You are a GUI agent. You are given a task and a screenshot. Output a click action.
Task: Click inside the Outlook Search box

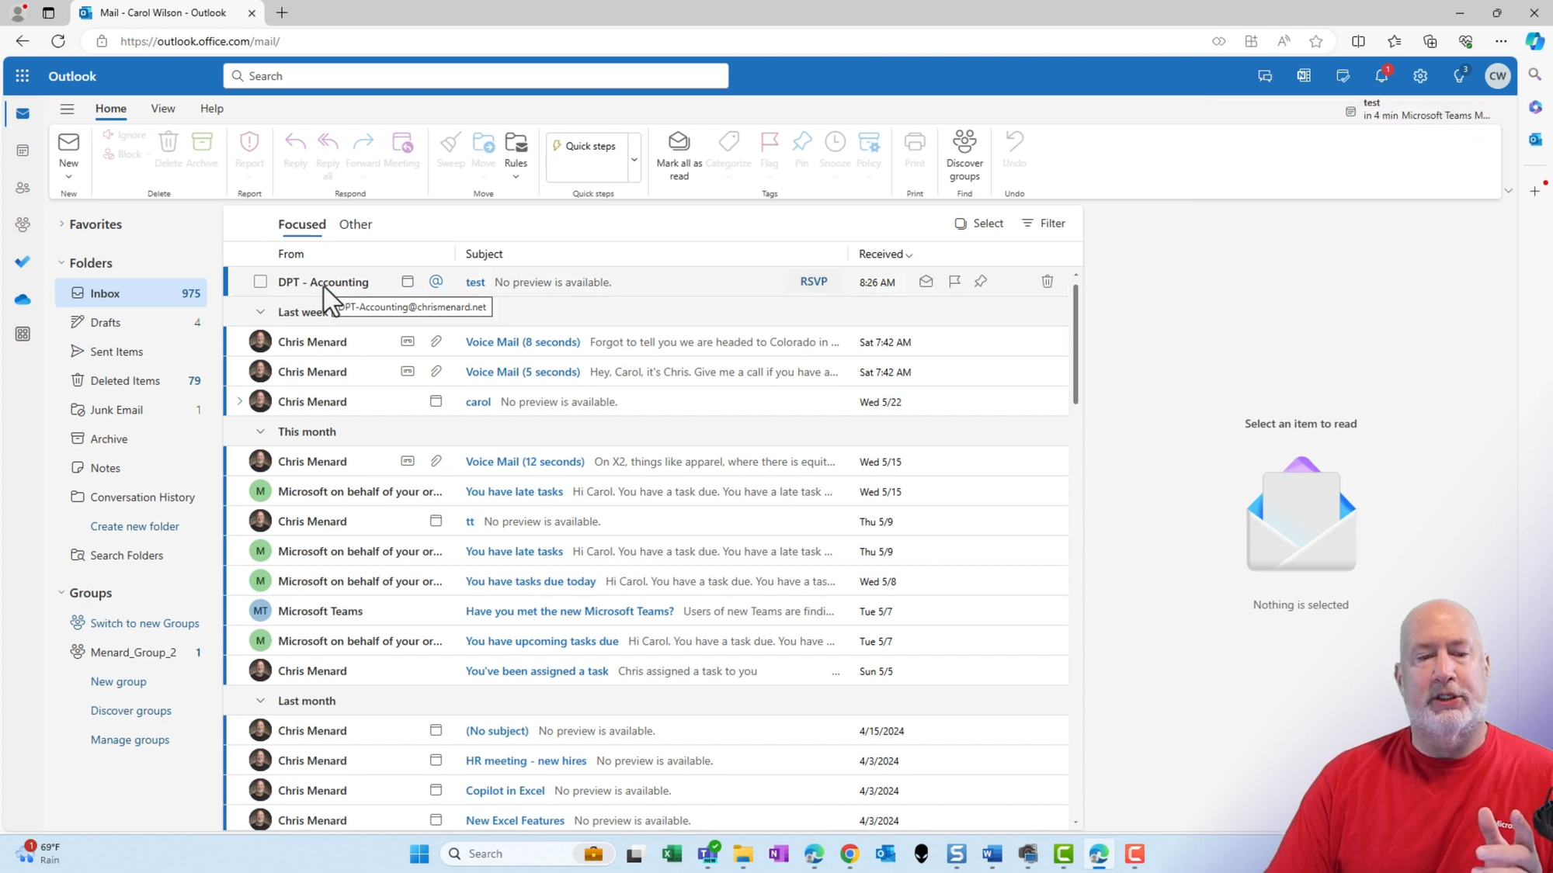click(x=476, y=76)
